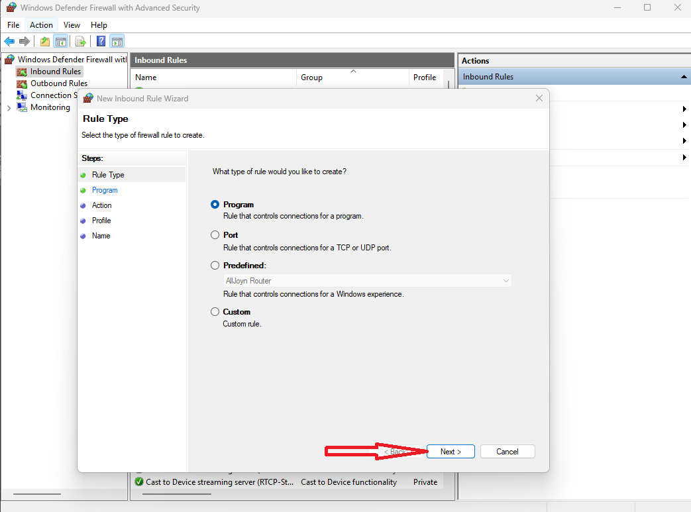Open Help via the question mark icon
The width and height of the screenshot is (691, 512).
pos(101,41)
